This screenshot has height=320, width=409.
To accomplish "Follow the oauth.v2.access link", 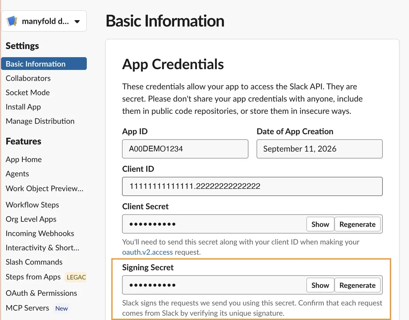I will (x=148, y=253).
